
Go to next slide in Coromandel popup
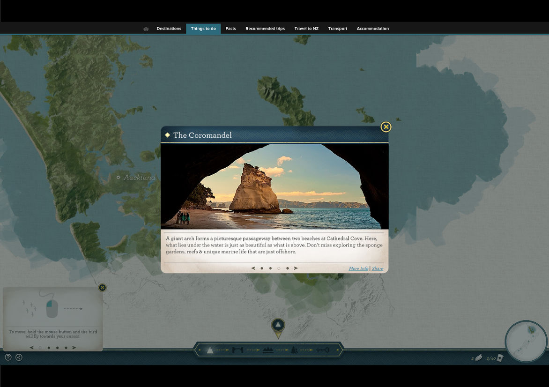click(296, 268)
